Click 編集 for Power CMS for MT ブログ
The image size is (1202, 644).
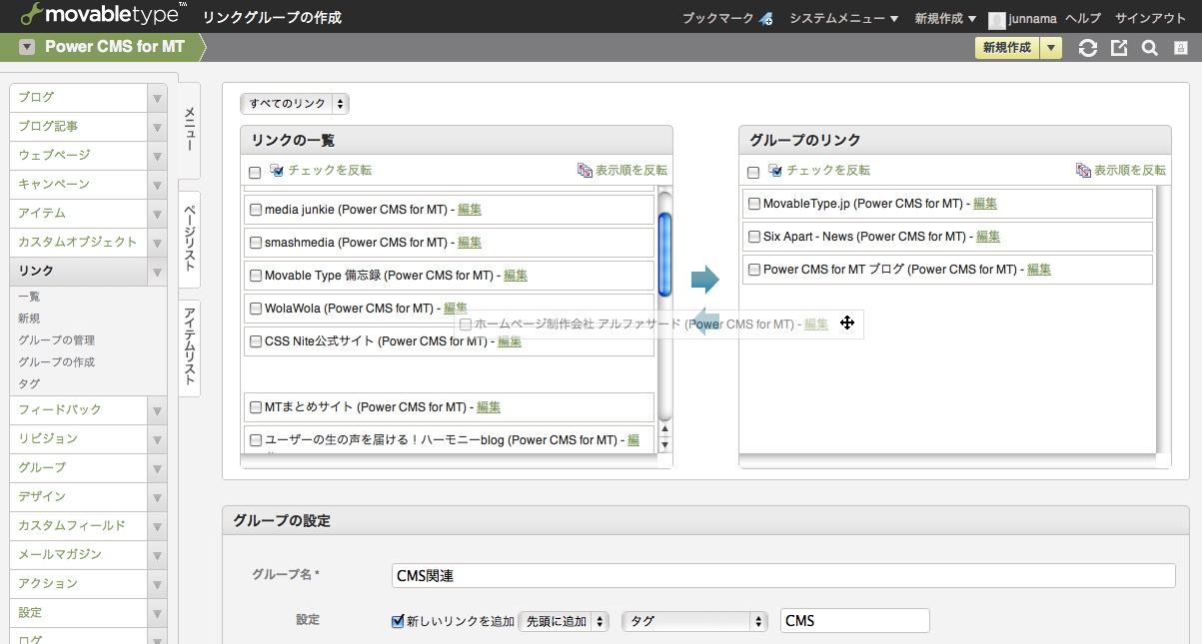(1039, 270)
